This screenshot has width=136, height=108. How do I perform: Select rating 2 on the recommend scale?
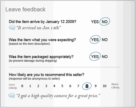pyautogui.click(x=38, y=86)
